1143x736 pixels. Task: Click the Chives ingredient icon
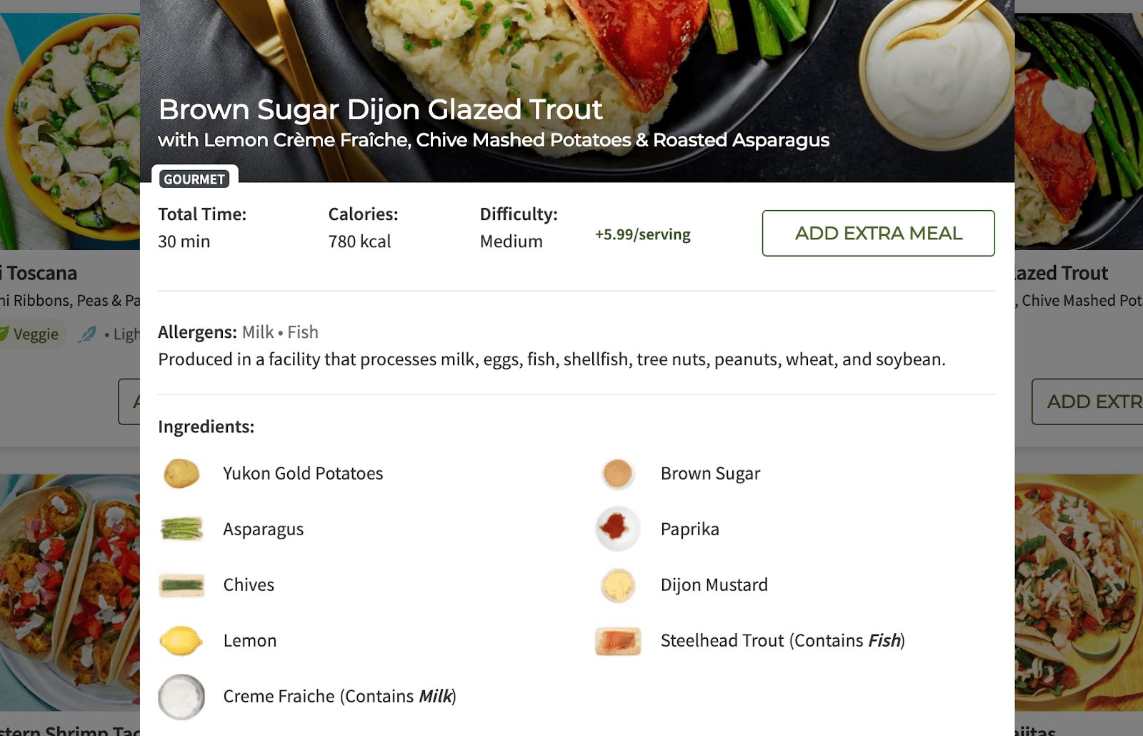(x=181, y=585)
